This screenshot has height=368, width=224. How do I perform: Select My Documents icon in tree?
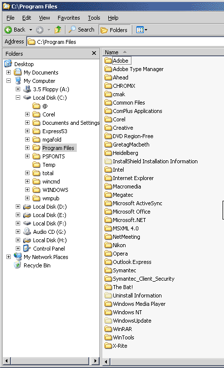click(x=18, y=73)
